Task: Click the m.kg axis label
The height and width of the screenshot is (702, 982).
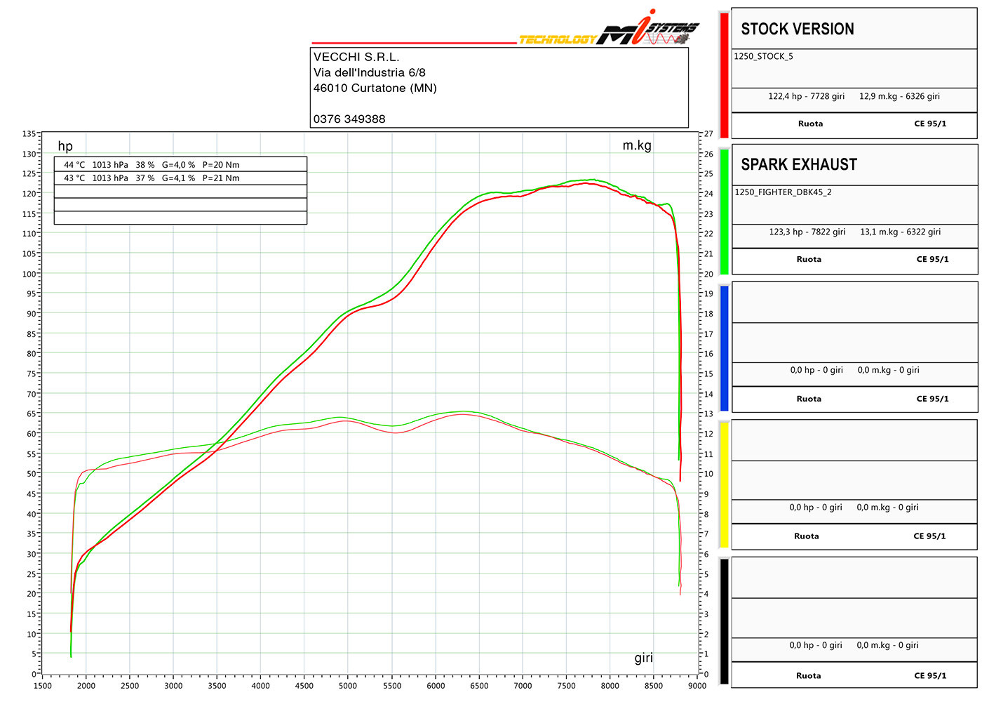Action: coord(637,145)
